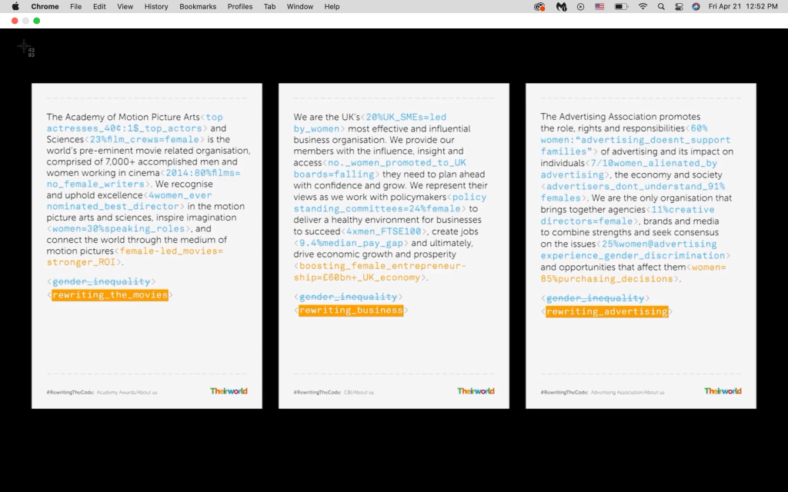Open Spotlight search magnifier icon
This screenshot has height=492, width=788.
(661, 6)
